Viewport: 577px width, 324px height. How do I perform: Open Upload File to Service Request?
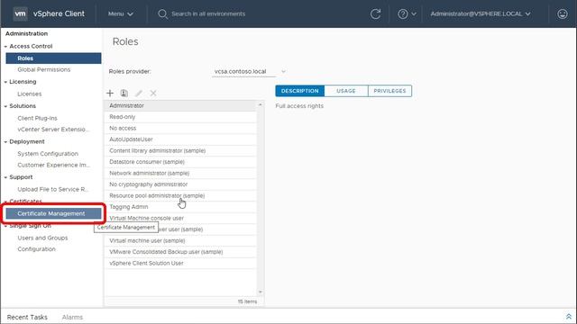coord(53,189)
